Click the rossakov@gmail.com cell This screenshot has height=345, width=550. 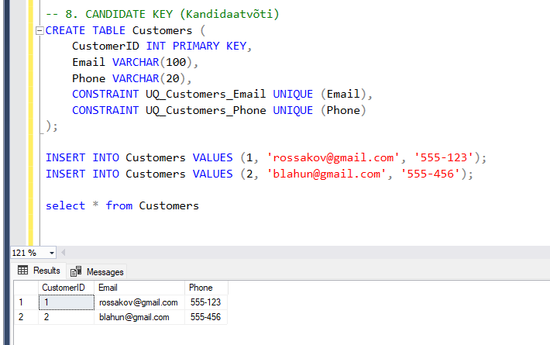(138, 302)
